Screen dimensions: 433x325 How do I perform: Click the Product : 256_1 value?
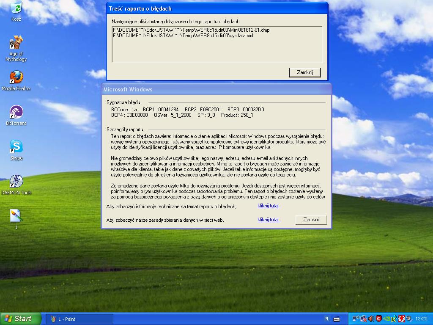click(x=237, y=115)
